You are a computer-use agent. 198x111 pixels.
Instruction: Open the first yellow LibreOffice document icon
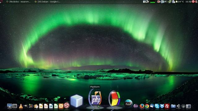pos(41,106)
